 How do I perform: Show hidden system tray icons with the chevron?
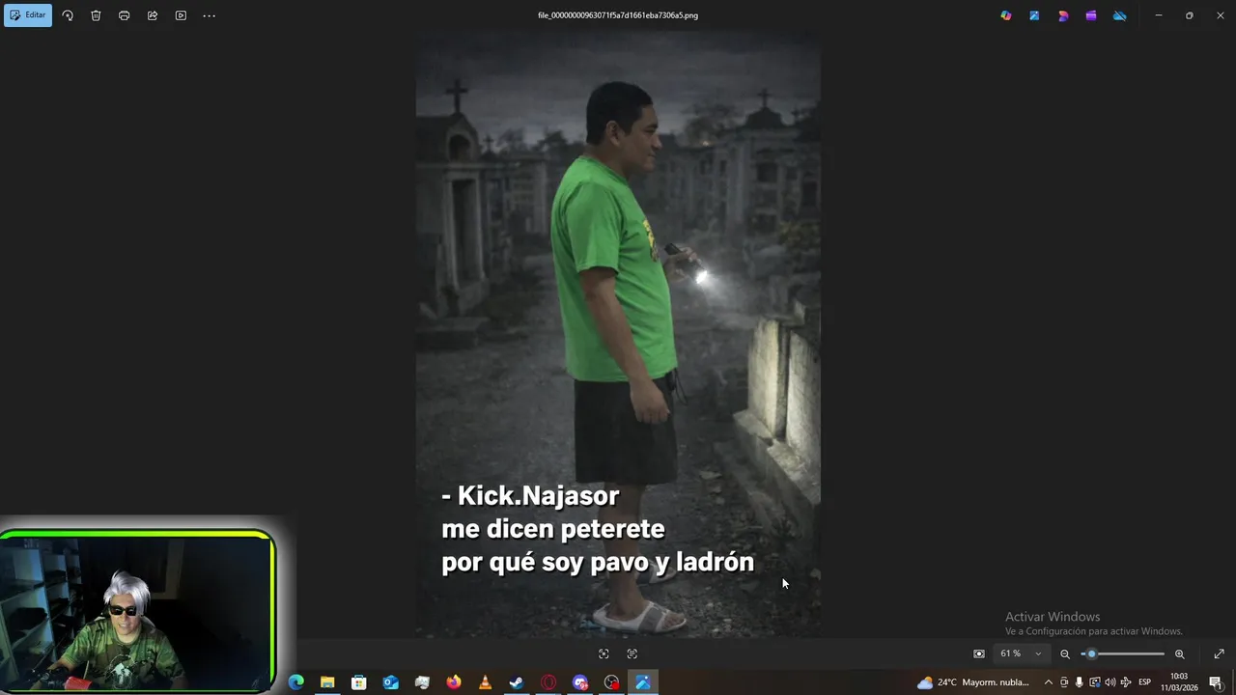click(x=1049, y=682)
